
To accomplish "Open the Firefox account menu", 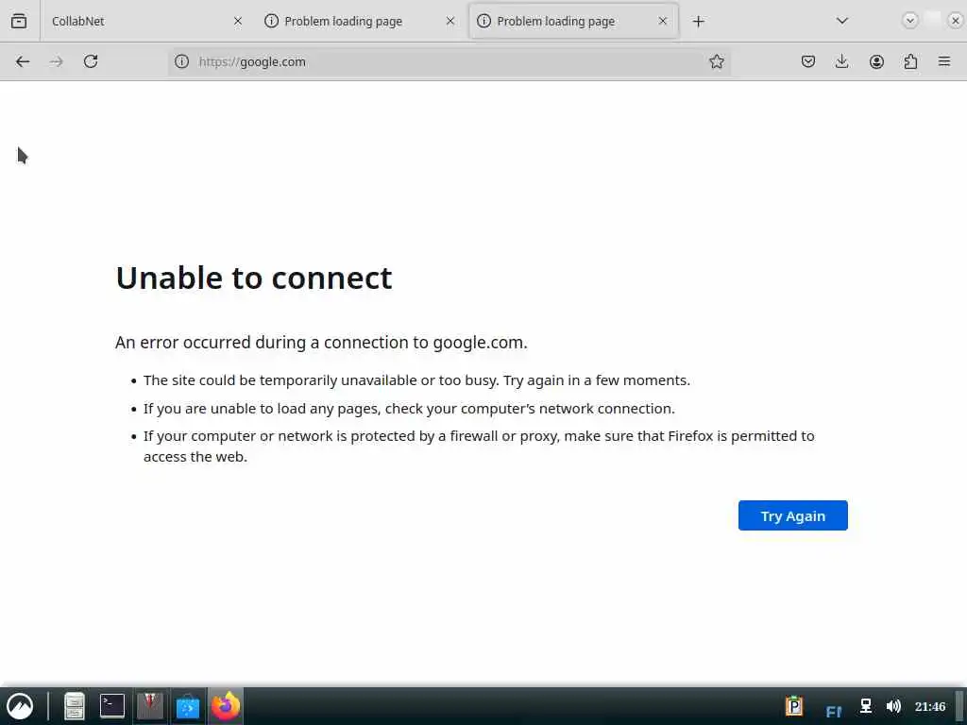I will 876,61.
